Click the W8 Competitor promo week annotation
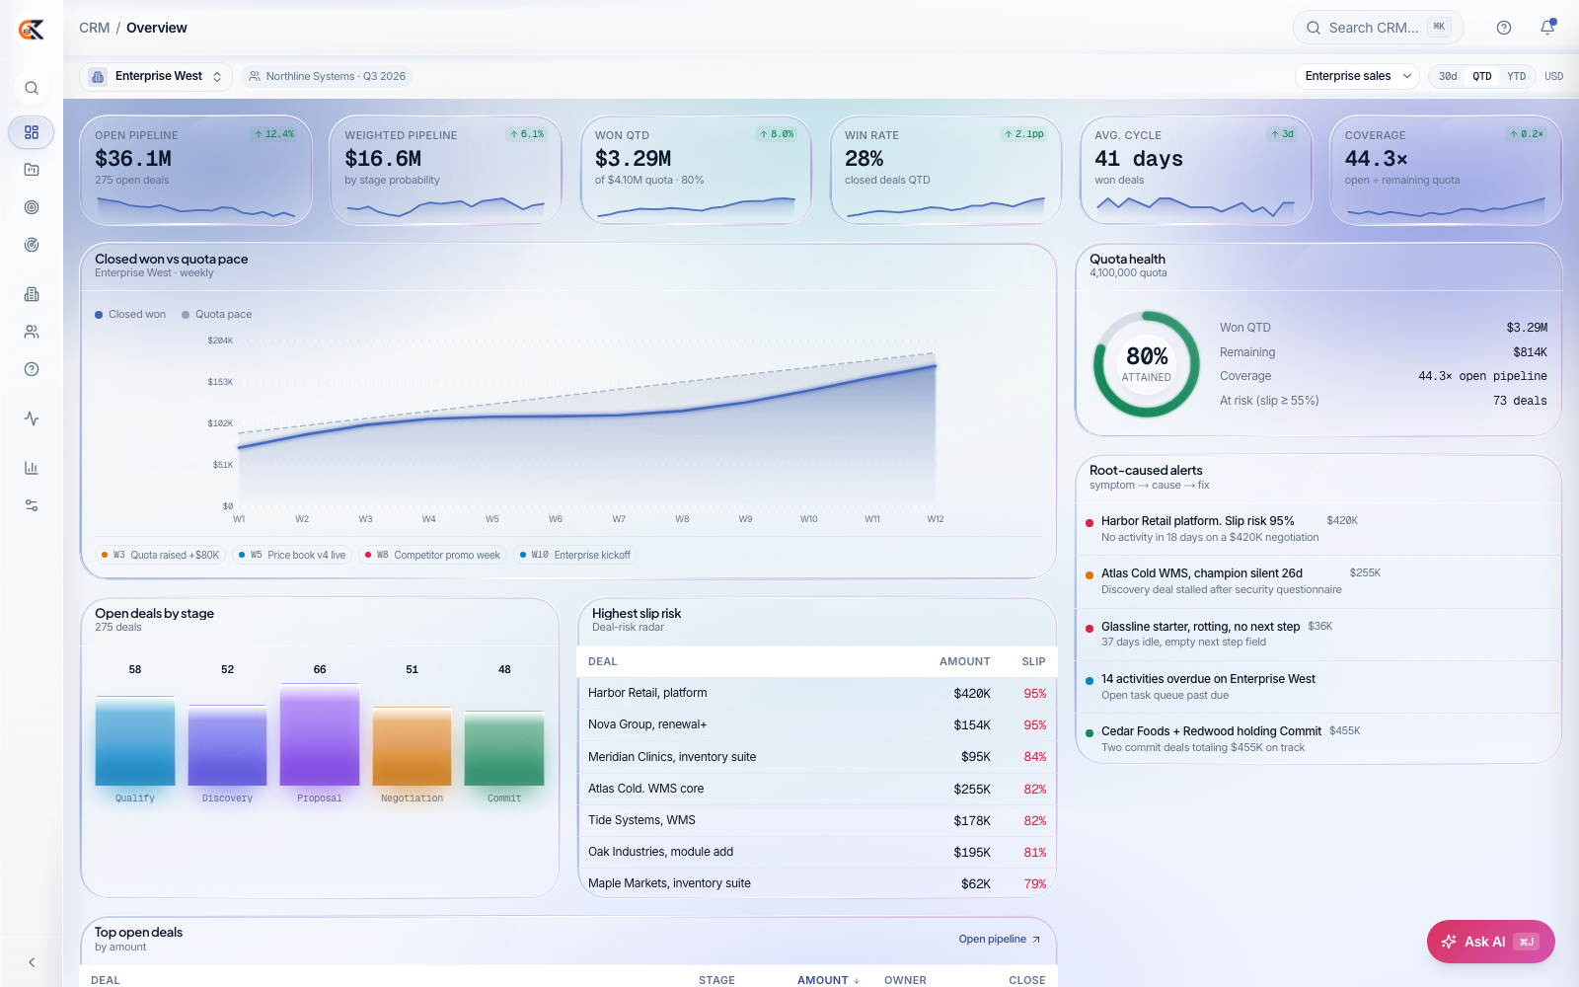Image resolution: width=1579 pixels, height=987 pixels. tap(432, 555)
